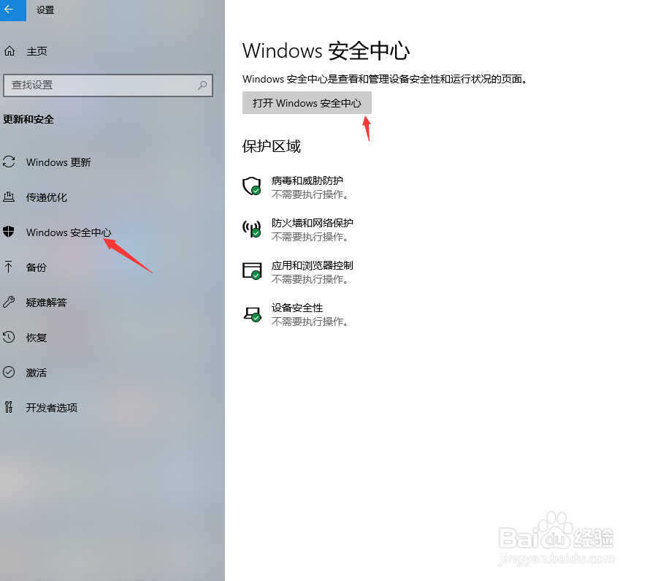This screenshot has width=650, height=581.
Task: Click the app and browser control icon
Action: [x=252, y=271]
